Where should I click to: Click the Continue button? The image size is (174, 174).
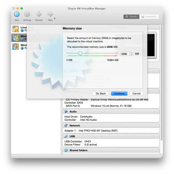point(119,93)
